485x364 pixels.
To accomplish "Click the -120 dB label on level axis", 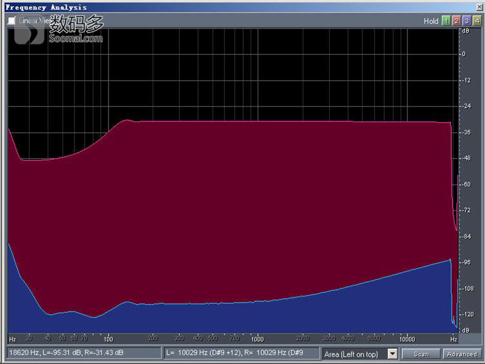I will 467,314.
